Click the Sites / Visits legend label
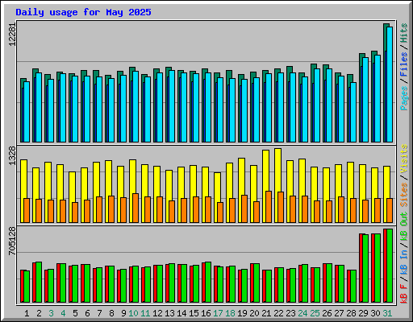413x322 pixels. tap(404, 175)
